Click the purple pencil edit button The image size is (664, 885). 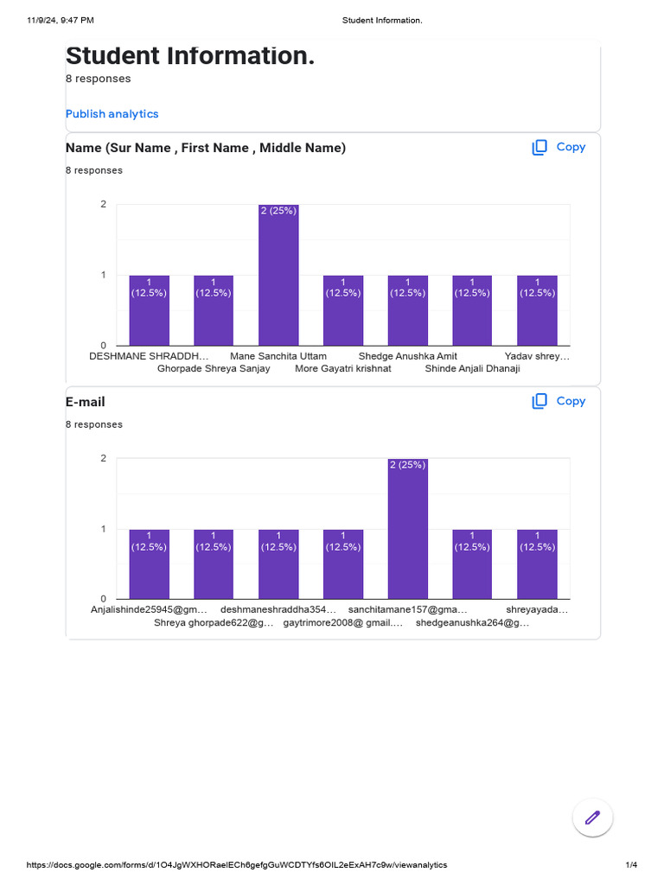point(592,818)
